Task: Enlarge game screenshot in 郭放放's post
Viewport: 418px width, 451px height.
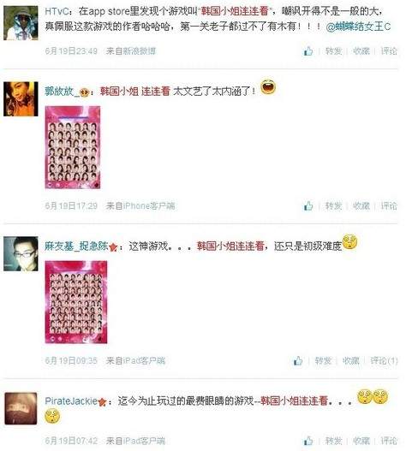Action: tap(73, 147)
